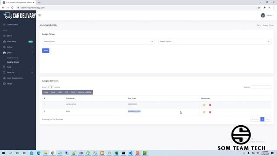Collapse the Cars sidebar menu

tap(18, 53)
